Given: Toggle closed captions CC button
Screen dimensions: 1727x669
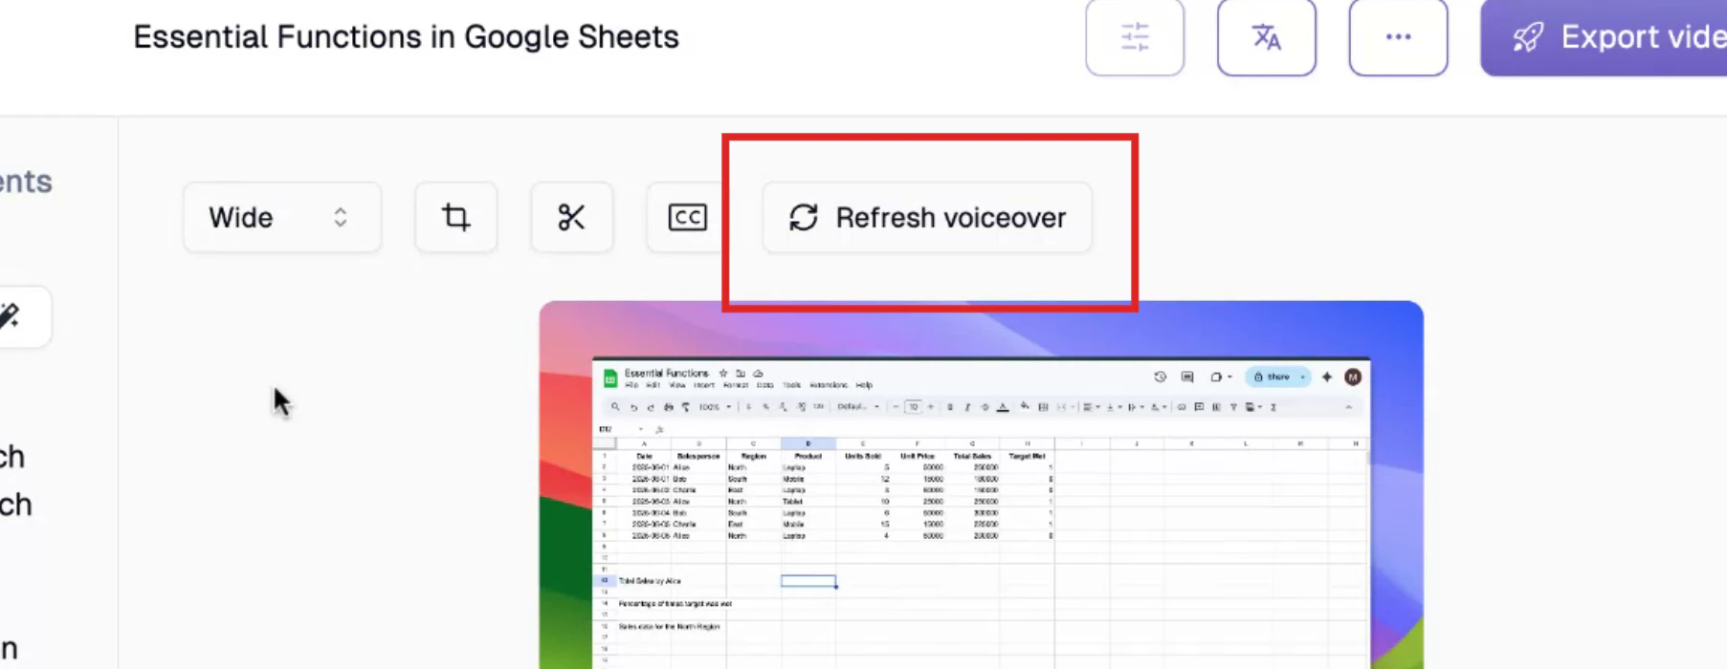Looking at the screenshot, I should pos(687,218).
